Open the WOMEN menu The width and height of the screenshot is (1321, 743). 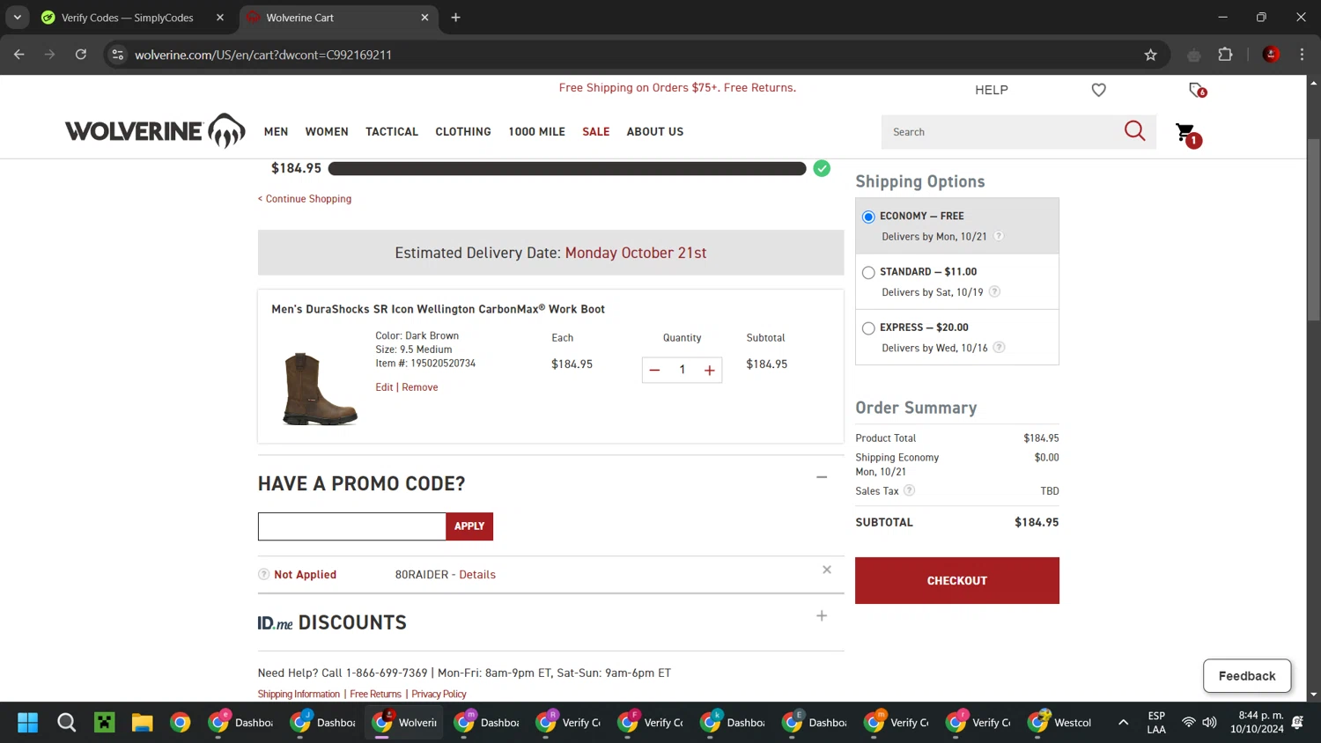pos(327,132)
